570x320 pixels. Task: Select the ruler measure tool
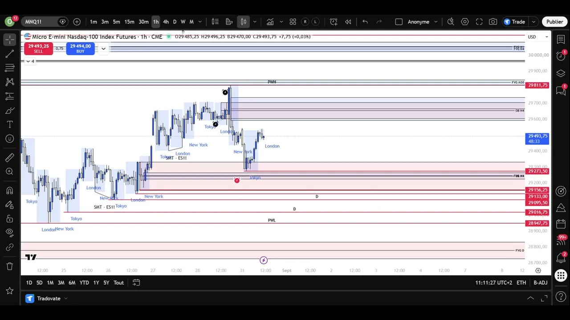point(10,157)
